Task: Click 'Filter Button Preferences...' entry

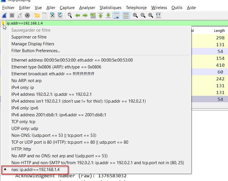Action: click(x=36, y=51)
